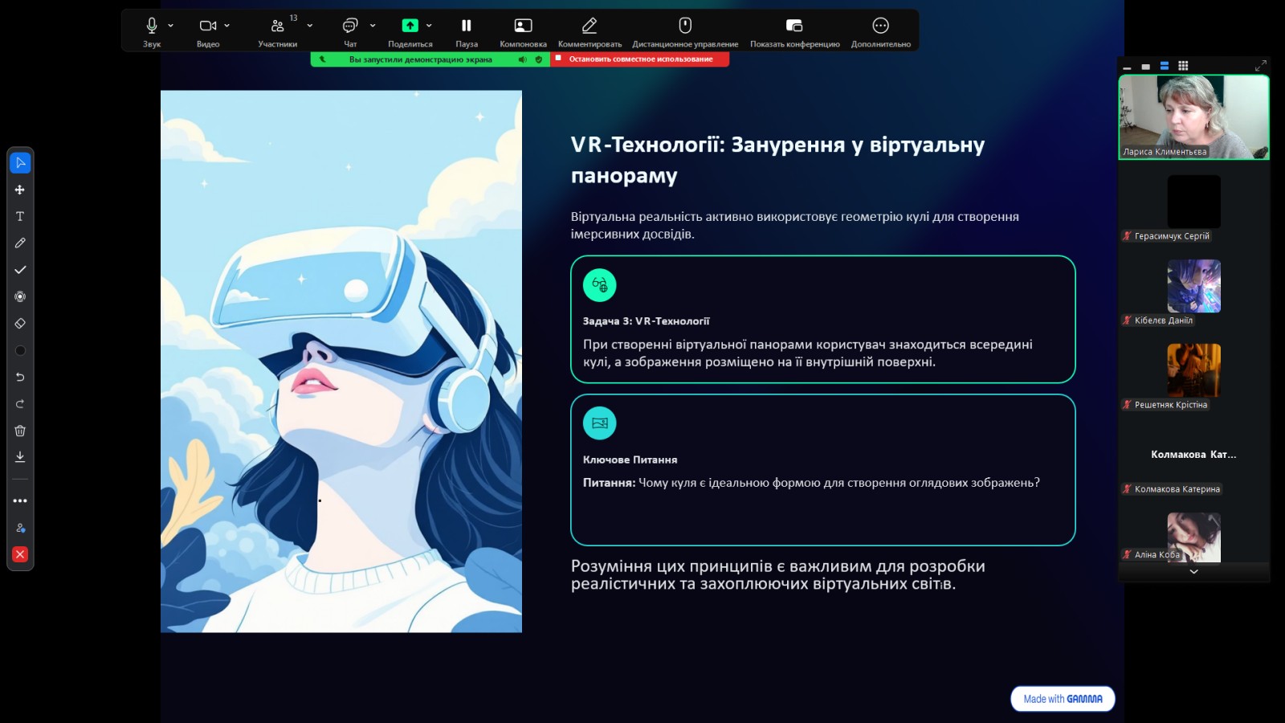Open the Дополнительно menu
The width and height of the screenshot is (1285, 723).
point(880,31)
